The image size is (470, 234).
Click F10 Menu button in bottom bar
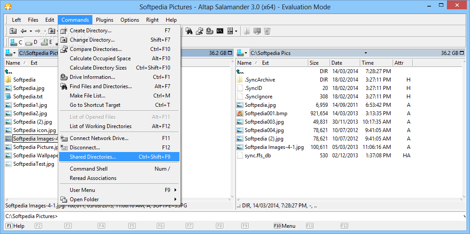pos(285,226)
